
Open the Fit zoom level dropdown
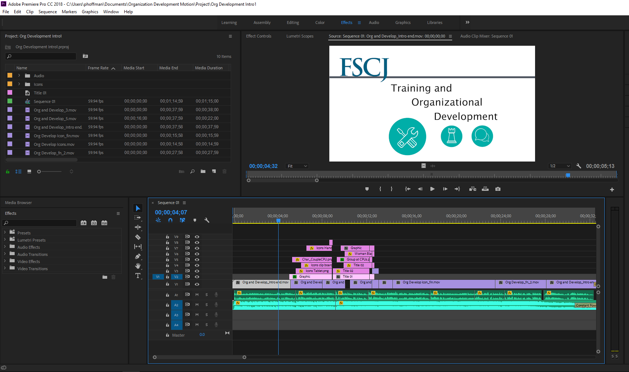tap(297, 166)
